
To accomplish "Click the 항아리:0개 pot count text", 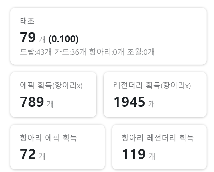I will [107, 52].
